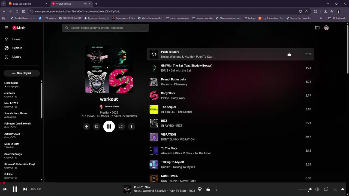Show more bookmarks chevron

tap(321, 18)
